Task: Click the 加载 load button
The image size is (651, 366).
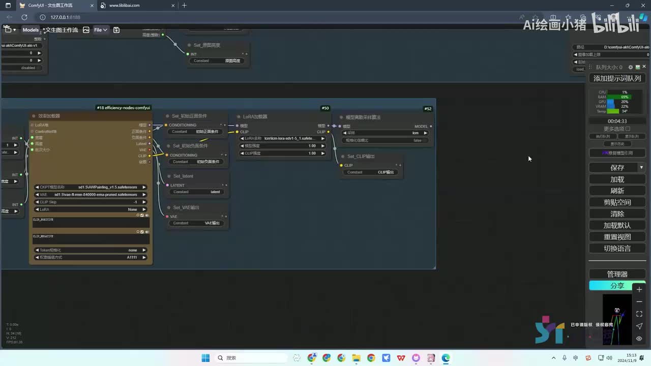Action: pos(617,179)
